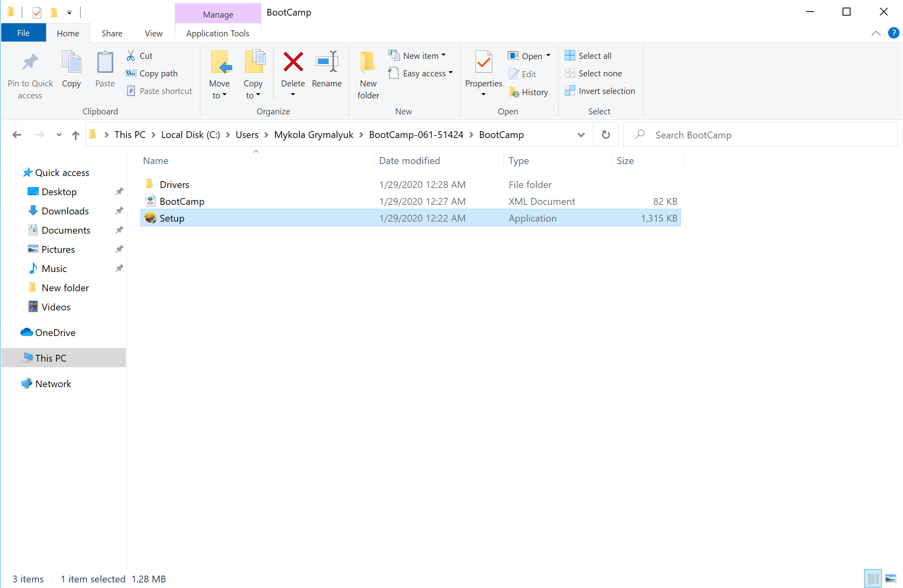Expand address bar history dropdown
This screenshot has height=588, width=903.
[x=581, y=135]
